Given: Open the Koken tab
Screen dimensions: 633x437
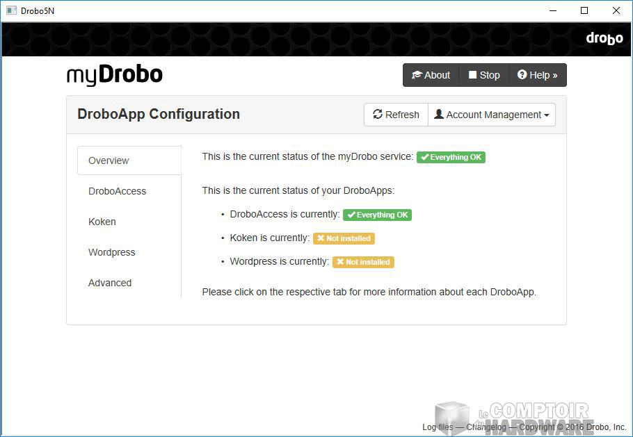Looking at the screenshot, I should [102, 222].
